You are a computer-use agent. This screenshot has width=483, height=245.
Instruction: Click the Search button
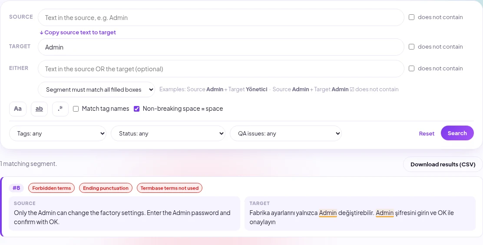(x=457, y=133)
